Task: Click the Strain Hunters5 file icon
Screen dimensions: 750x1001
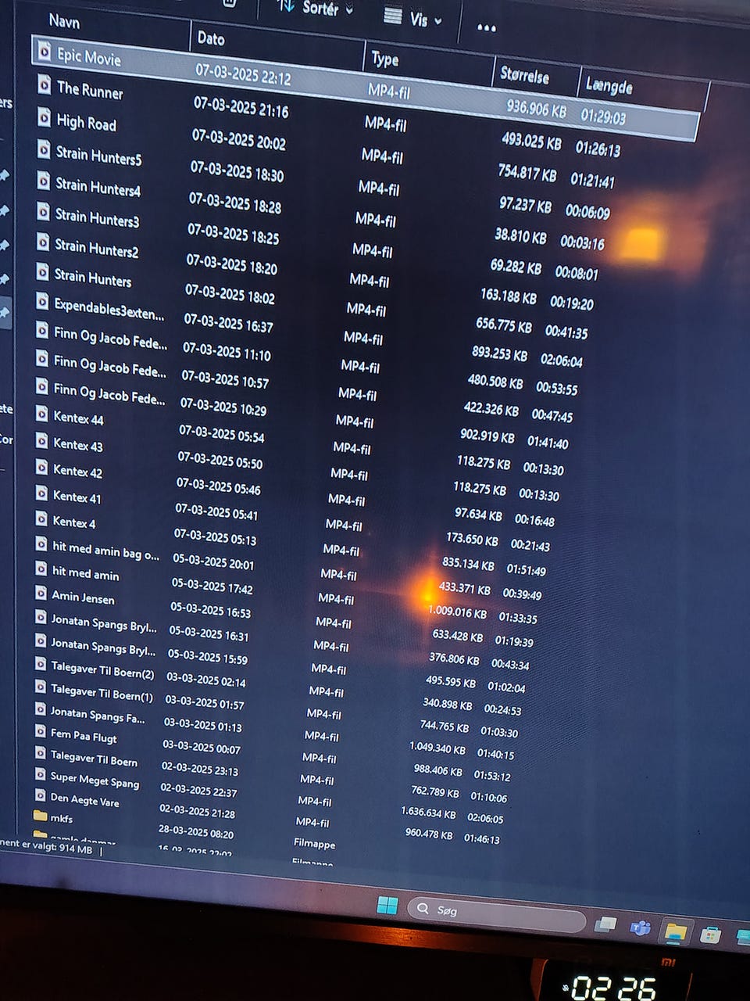Action: [44, 149]
